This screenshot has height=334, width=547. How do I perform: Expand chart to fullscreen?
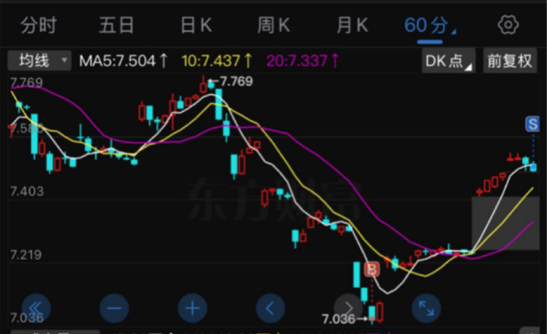point(427,308)
